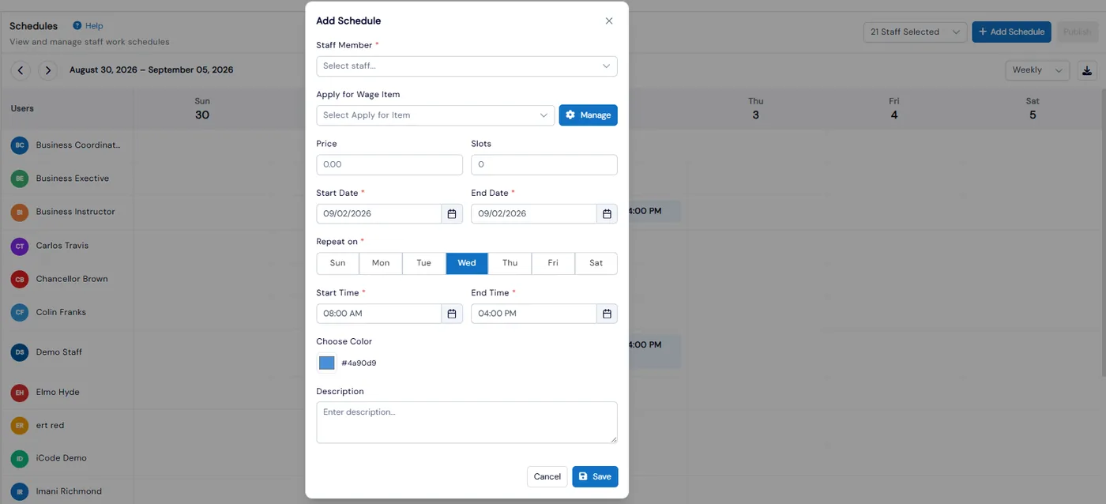Click the Publish button
Screen dimensions: 1106x504
tap(1077, 32)
